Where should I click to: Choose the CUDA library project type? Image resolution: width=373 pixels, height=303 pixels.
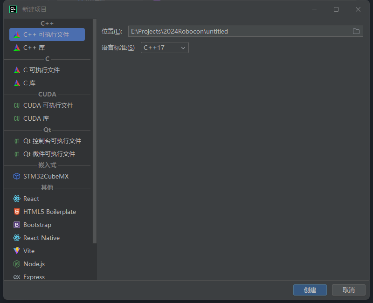point(36,118)
